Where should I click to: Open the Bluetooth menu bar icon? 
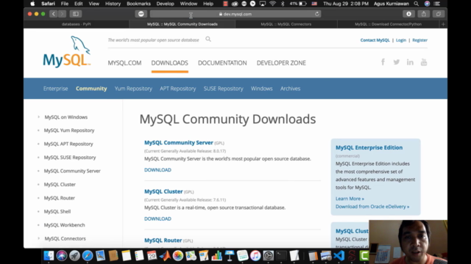(283, 4)
